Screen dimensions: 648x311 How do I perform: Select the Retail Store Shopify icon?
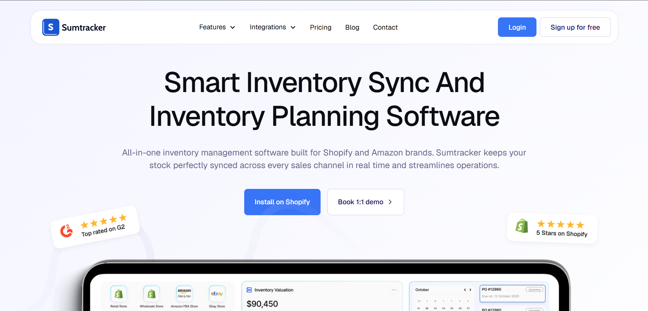(x=118, y=294)
